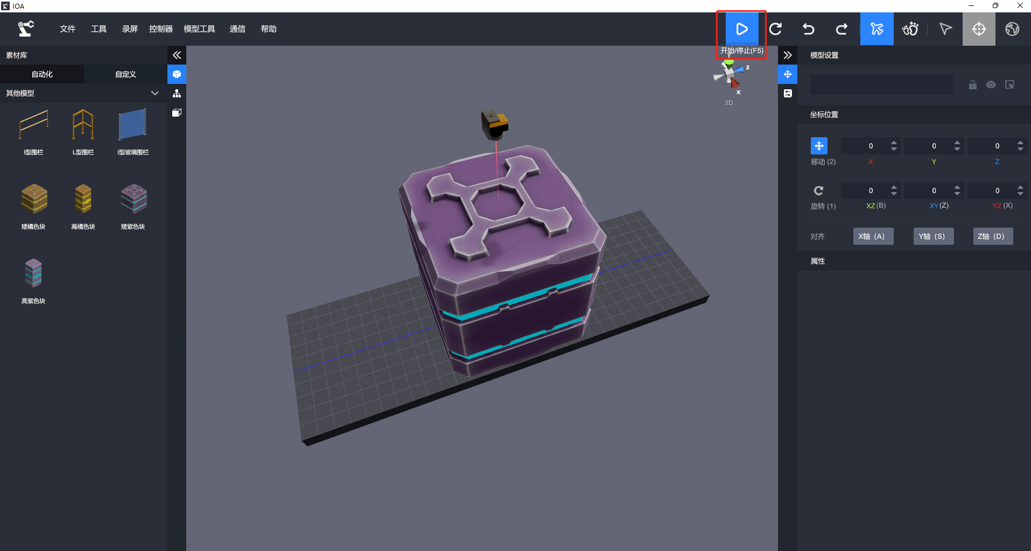Switch to the 自定义 tab
The image size is (1031, 551).
click(125, 74)
